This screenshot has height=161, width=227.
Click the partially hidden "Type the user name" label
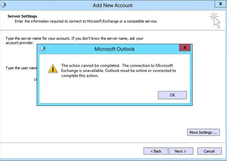(21, 68)
